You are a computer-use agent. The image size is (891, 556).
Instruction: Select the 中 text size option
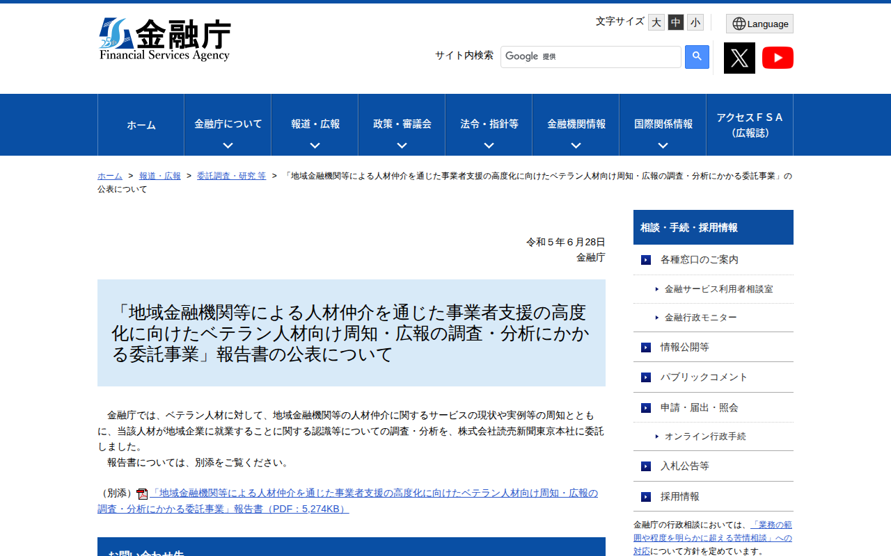(675, 22)
